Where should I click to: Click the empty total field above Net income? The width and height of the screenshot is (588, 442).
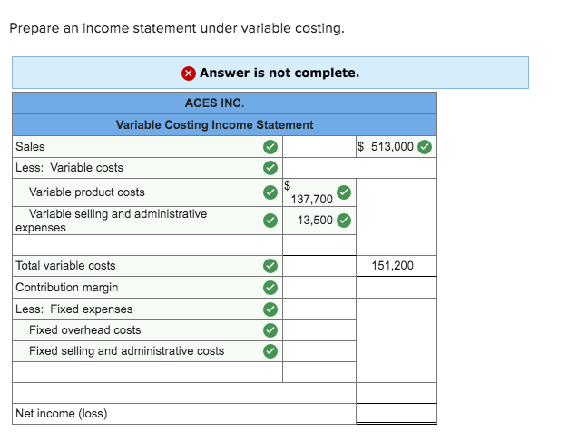pos(397,393)
